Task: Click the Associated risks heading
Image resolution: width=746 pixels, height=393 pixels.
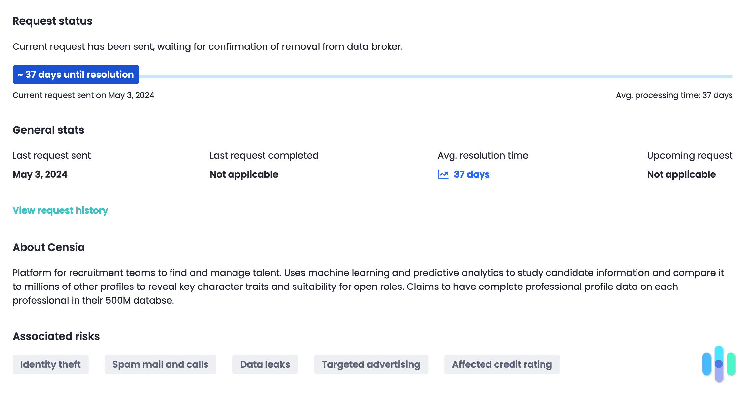Action: pos(56,336)
